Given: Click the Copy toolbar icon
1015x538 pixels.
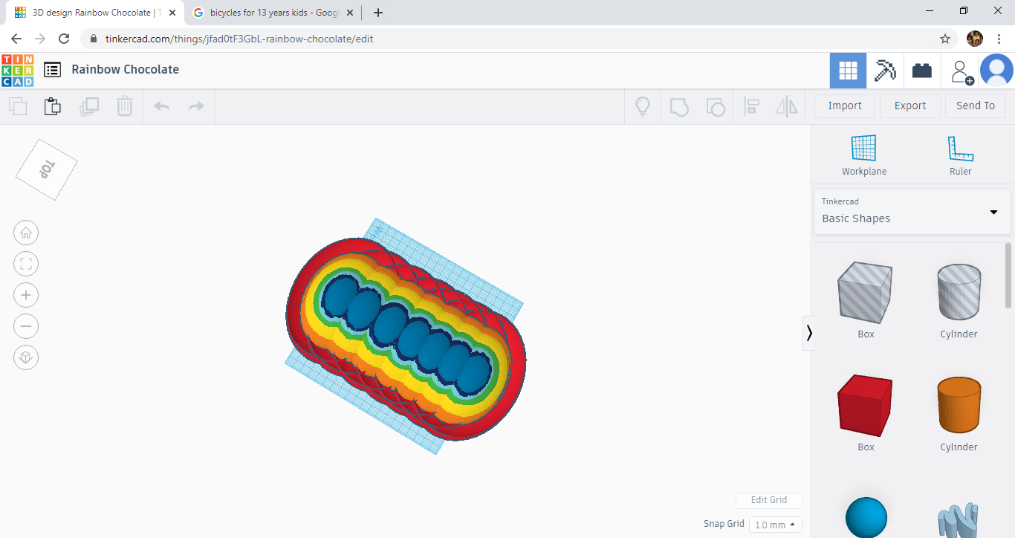Looking at the screenshot, I should pos(18,106).
